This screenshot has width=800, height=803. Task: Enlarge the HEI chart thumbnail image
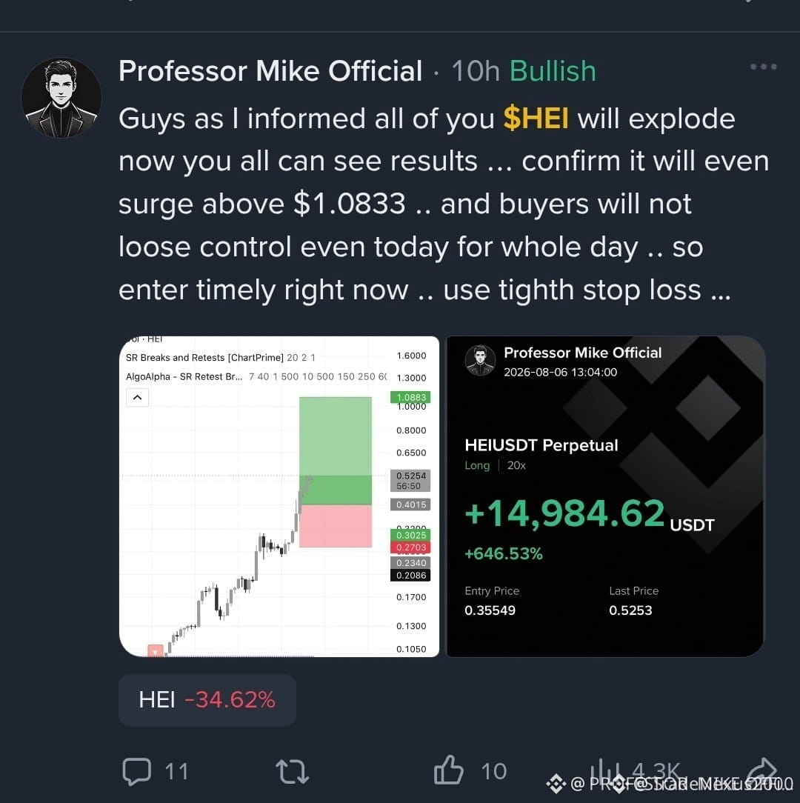pos(279,496)
